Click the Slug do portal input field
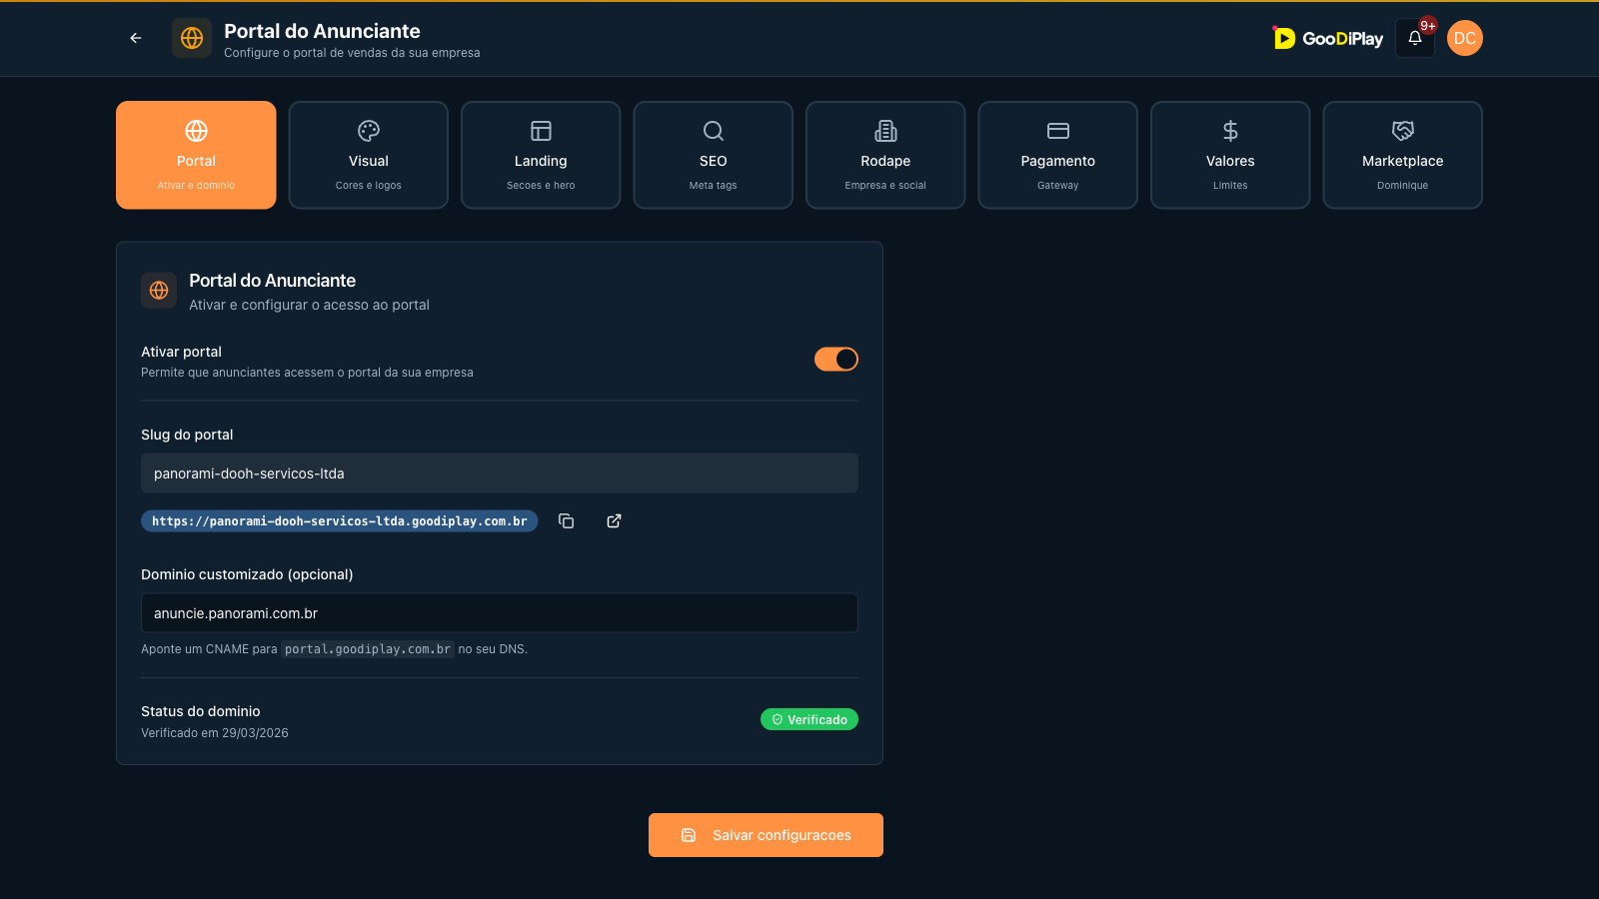 point(500,473)
